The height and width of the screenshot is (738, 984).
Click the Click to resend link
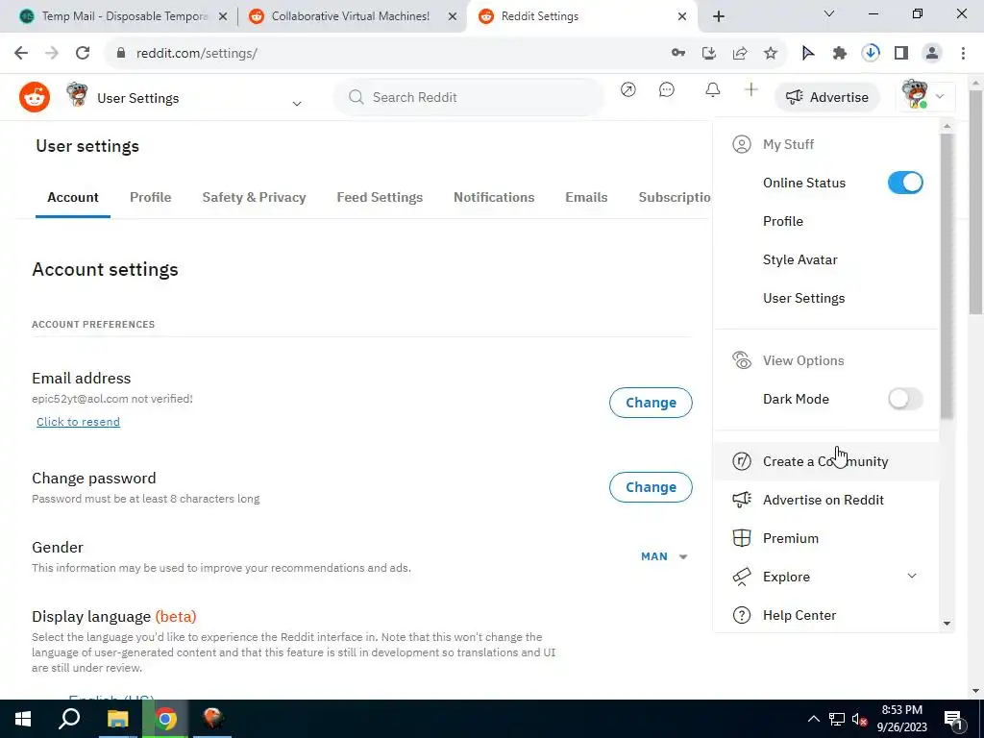point(78,422)
